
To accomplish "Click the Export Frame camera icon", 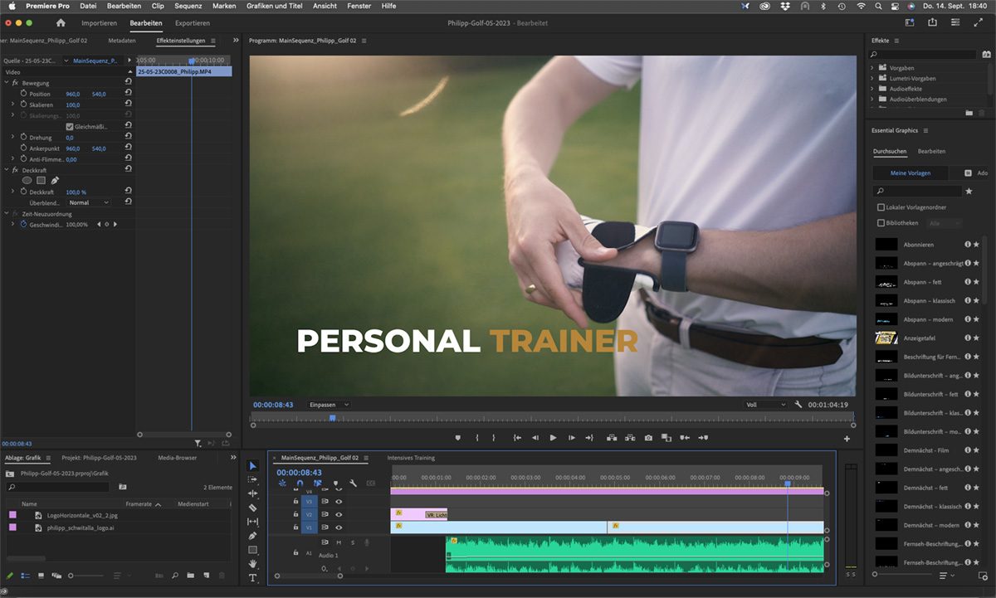I will click(648, 438).
